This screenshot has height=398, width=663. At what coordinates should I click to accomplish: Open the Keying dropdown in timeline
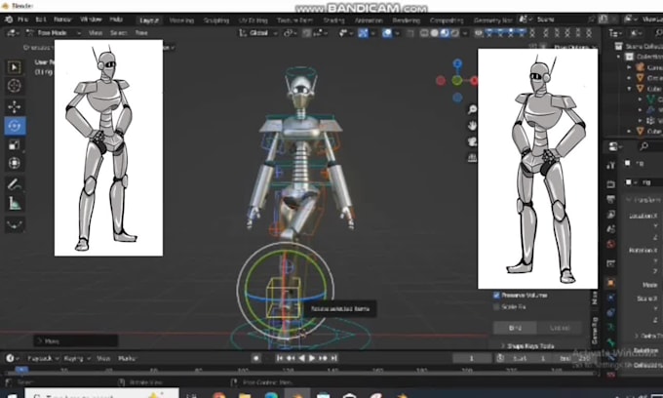pos(76,358)
